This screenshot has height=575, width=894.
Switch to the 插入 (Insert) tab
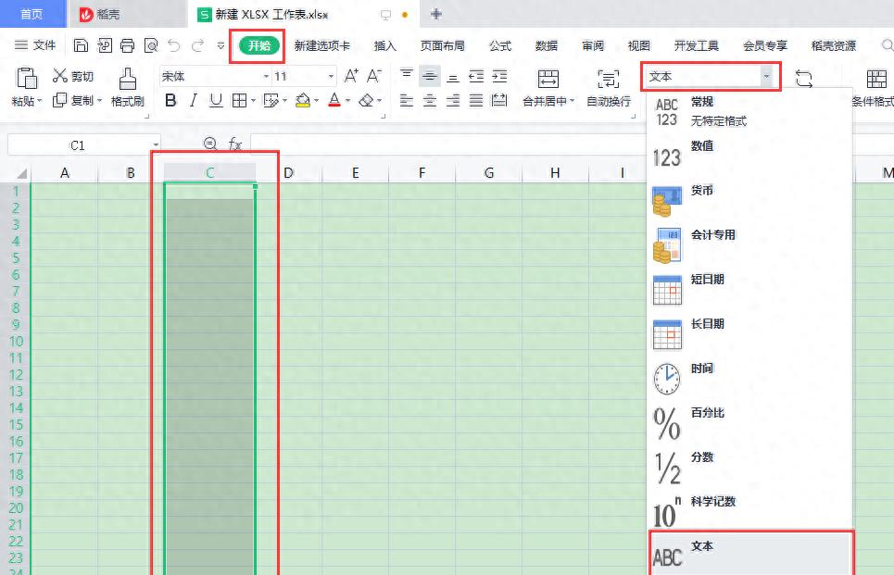tap(384, 45)
